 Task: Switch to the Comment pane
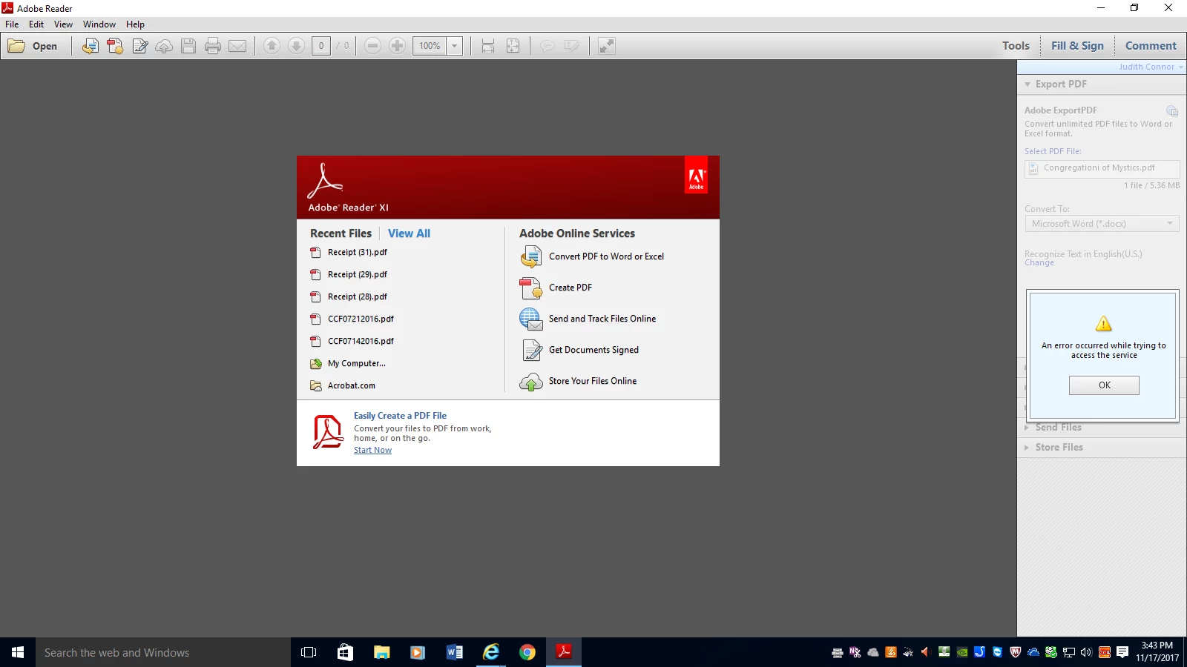tap(1151, 46)
